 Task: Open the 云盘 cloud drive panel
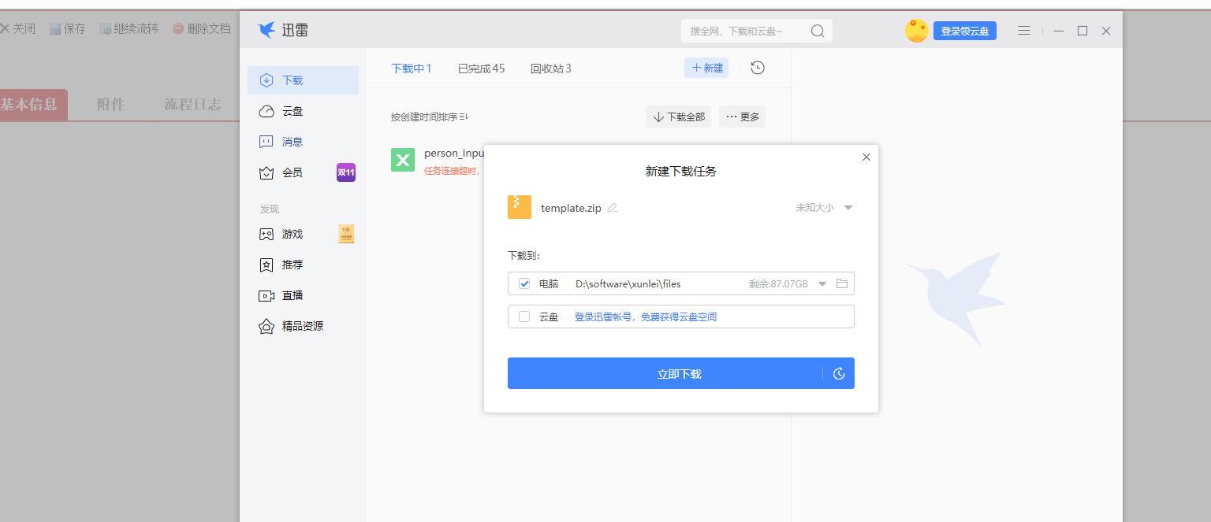(x=292, y=111)
